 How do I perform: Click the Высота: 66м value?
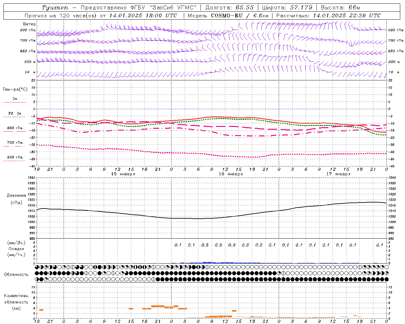coord(340,8)
